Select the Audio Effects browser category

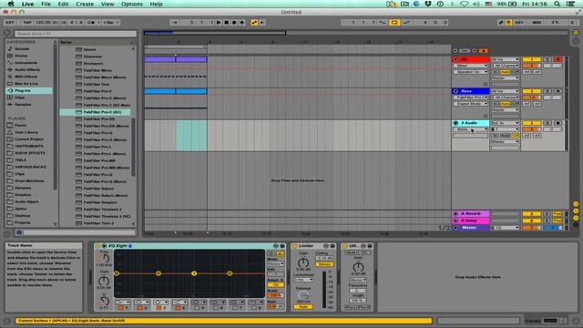coord(27,69)
